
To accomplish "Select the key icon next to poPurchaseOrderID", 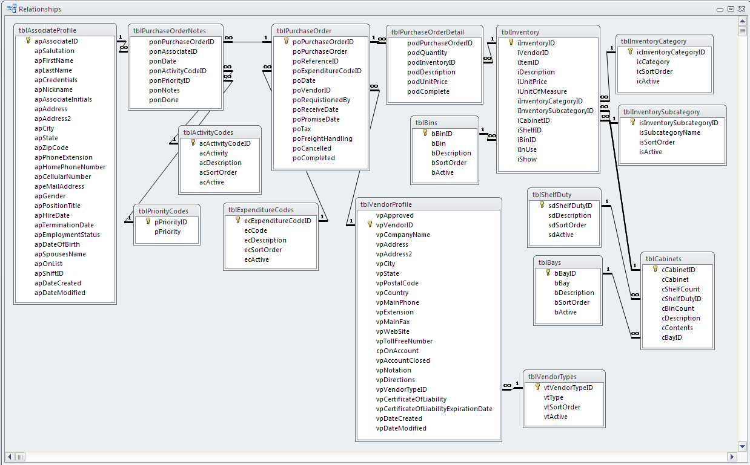I will (285, 42).
